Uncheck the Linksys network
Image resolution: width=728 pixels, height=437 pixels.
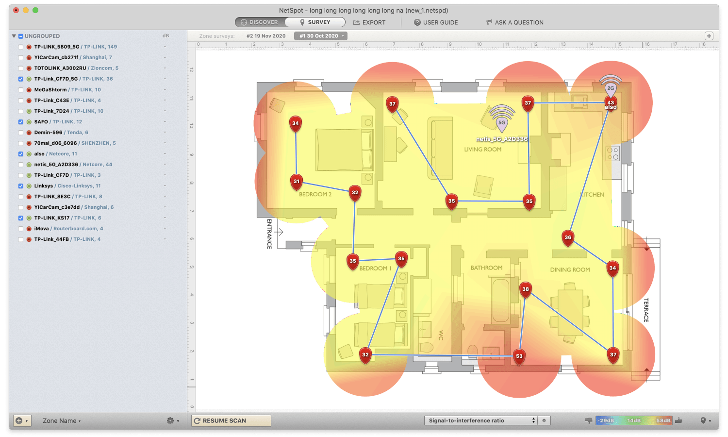click(21, 186)
